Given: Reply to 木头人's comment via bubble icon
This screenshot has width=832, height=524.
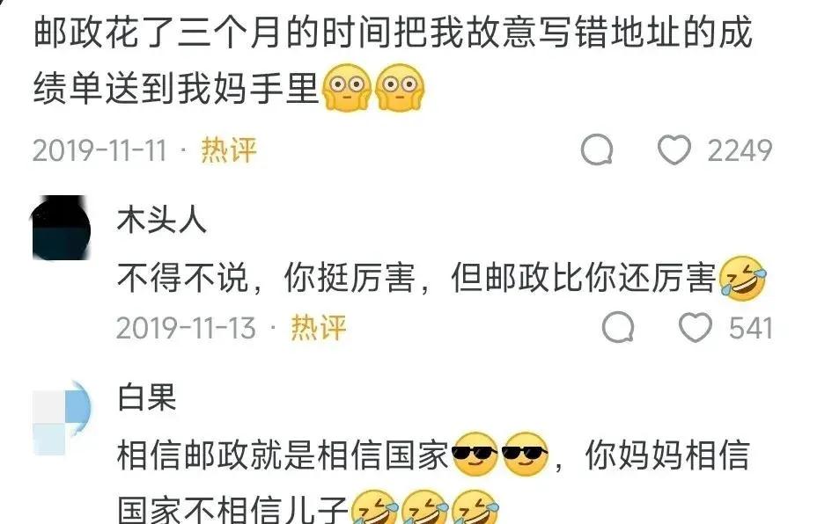Looking at the screenshot, I should 619,327.
